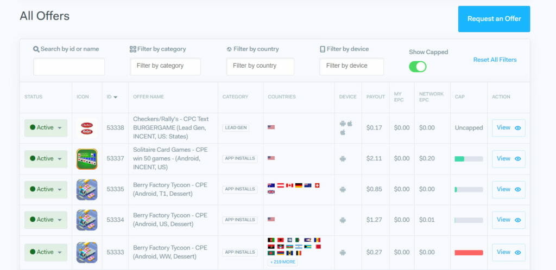Click the Berry Factory Tycoon icon for offer 53333
Screen dimensions: 556x270
coord(87,252)
